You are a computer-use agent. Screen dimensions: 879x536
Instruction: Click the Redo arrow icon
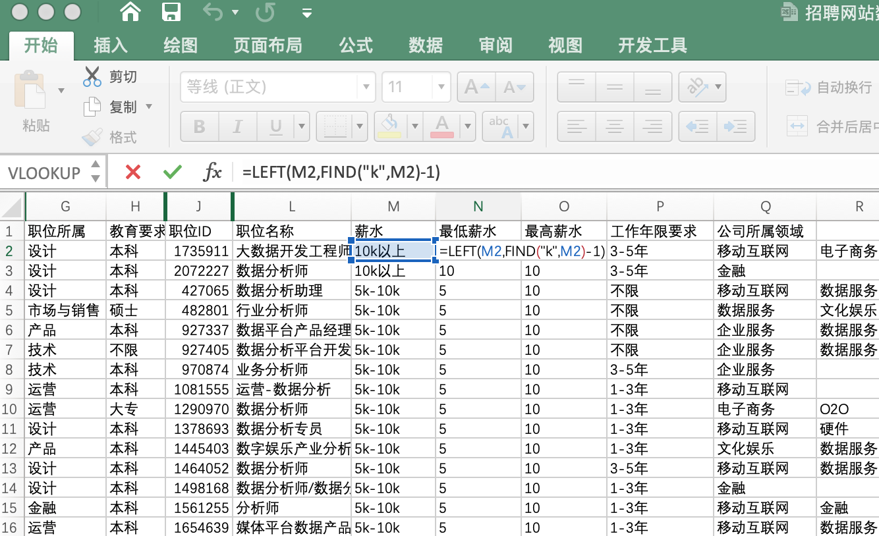(265, 12)
